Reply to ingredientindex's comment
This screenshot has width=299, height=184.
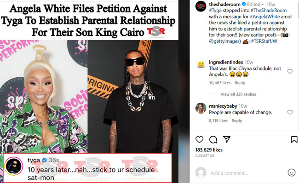coord(240,83)
